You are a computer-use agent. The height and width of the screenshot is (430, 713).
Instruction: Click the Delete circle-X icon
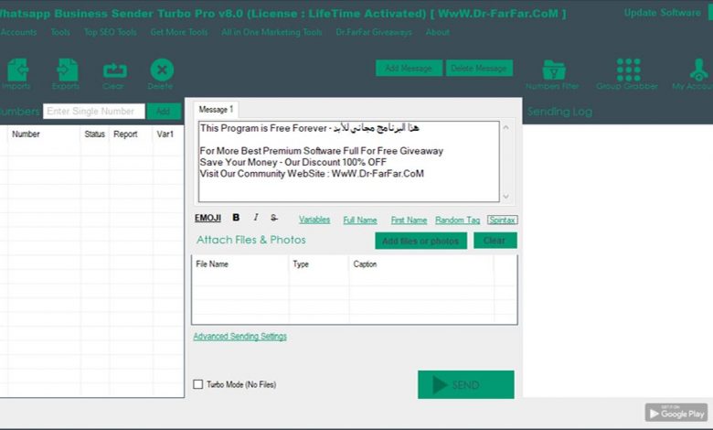point(162,70)
